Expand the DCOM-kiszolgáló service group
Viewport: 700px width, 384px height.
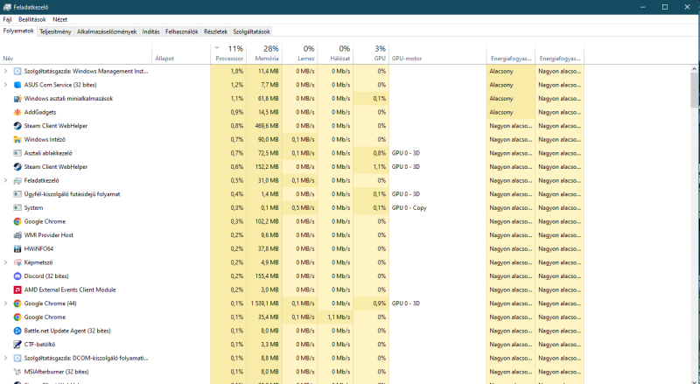(5, 358)
